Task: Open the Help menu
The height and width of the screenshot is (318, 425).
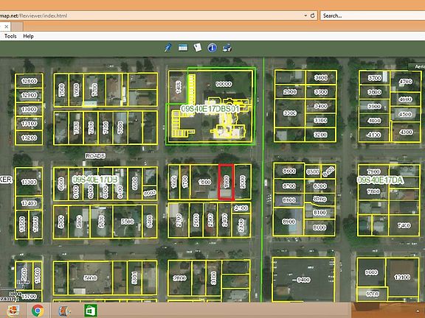Action: 28,36
